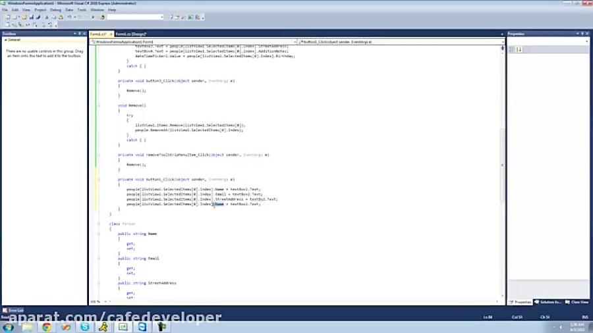
Task: Open the Debug menu
Action: pyautogui.click(x=55, y=10)
